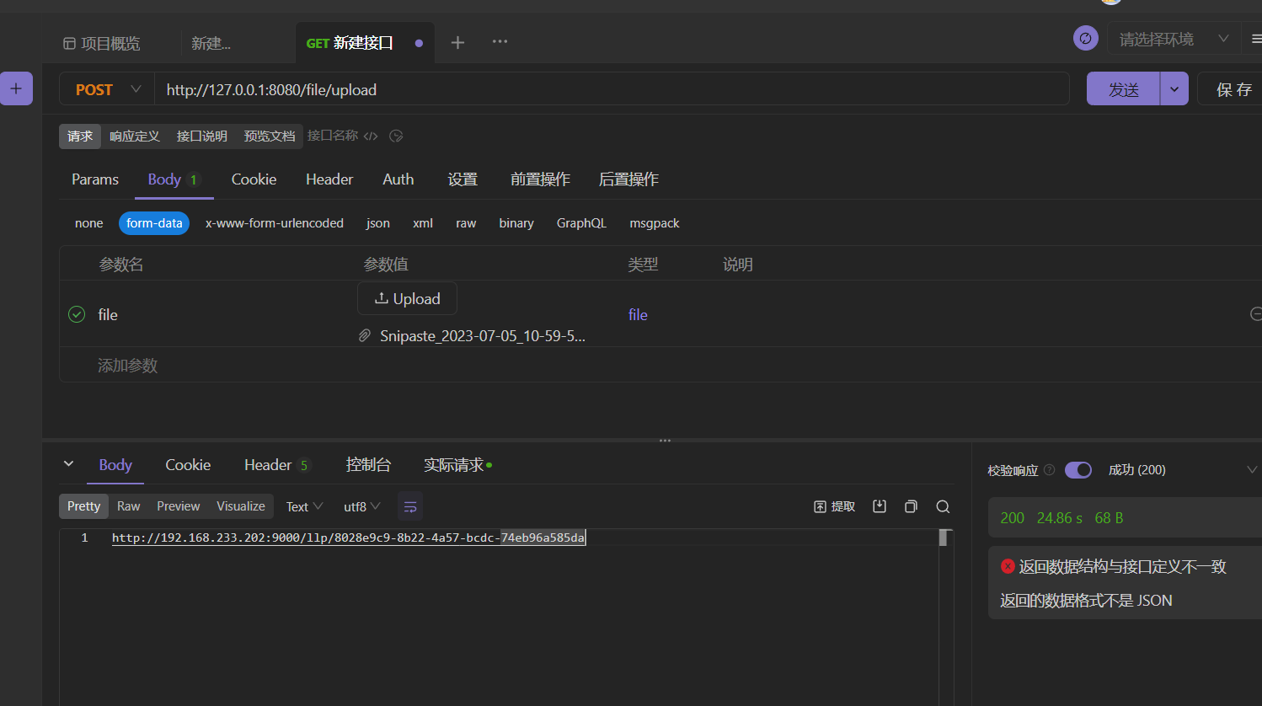Viewport: 1262px width, 706px height.
Task: Select raw body type
Action: pos(466,223)
